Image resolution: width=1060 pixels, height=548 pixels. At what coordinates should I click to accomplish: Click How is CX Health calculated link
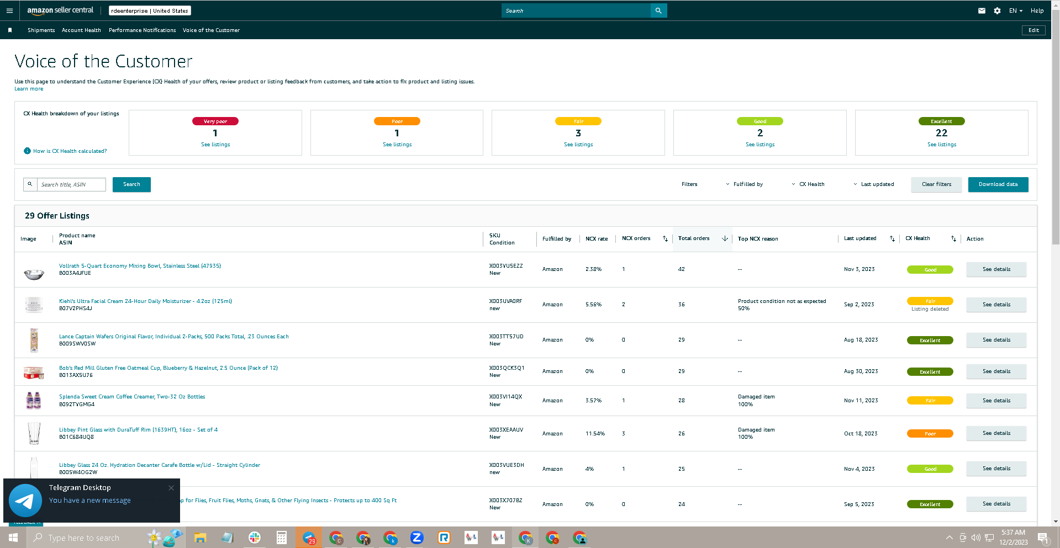click(x=70, y=151)
